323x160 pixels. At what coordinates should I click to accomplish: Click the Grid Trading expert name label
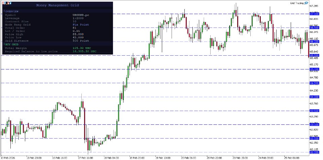[297, 3]
